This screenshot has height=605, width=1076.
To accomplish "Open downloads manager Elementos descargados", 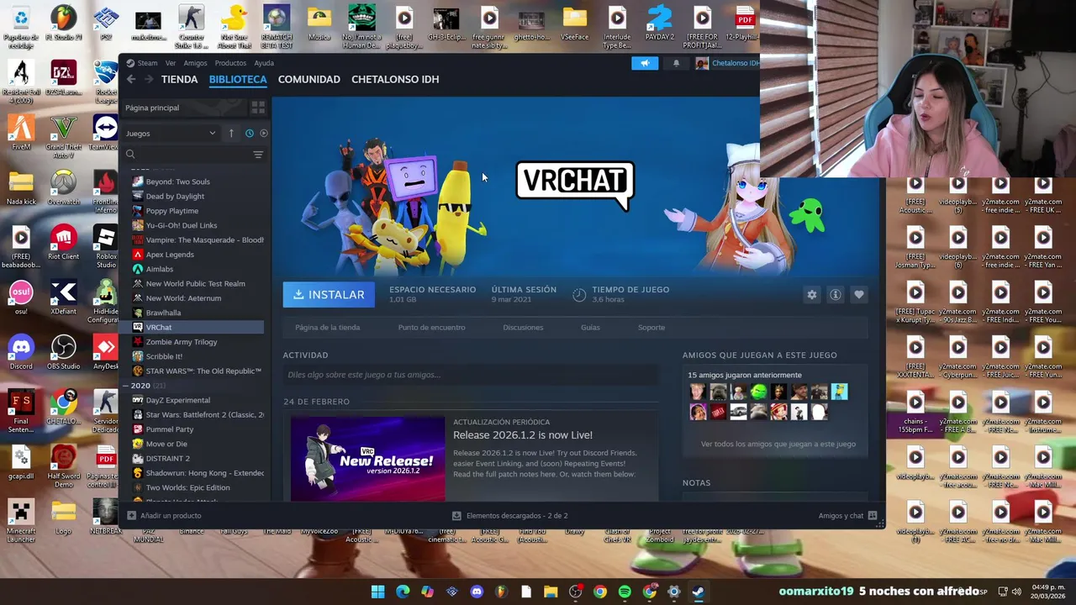I will coord(509,516).
